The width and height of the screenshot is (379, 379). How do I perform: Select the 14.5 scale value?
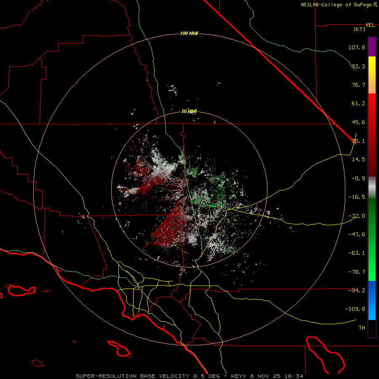coord(358,160)
